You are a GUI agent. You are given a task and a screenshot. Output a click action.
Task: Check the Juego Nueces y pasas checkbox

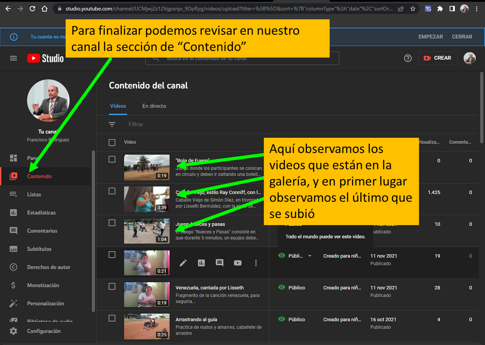click(112, 223)
